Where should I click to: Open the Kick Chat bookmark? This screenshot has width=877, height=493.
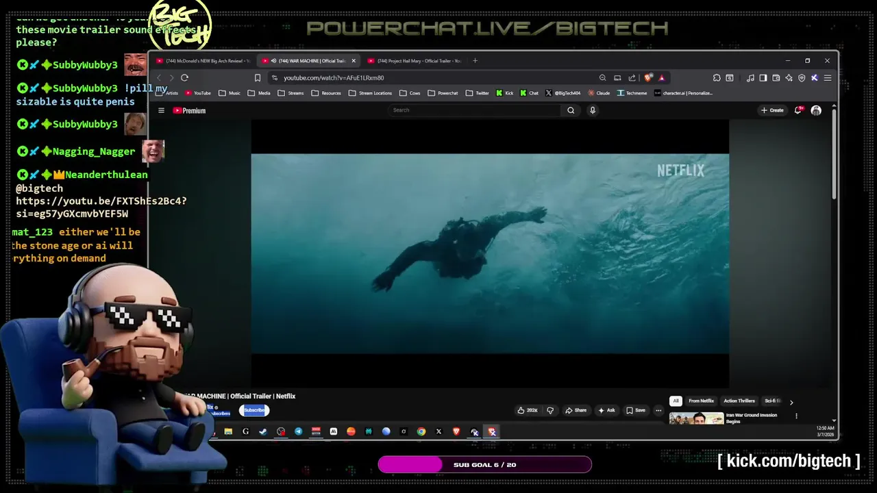529,93
